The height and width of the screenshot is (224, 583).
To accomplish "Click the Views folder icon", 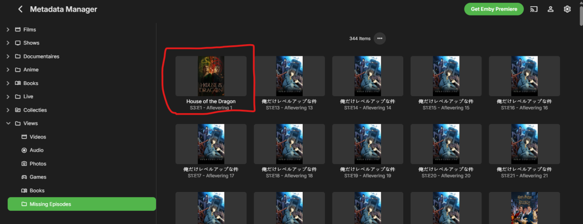I will tap(18, 123).
